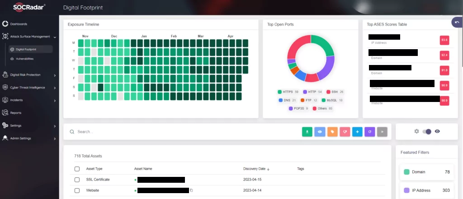Click the Digital Footprint globe icon
463x199 pixels.
pyautogui.click(x=12, y=49)
